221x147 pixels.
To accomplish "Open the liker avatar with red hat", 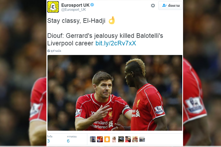I will (135, 139).
